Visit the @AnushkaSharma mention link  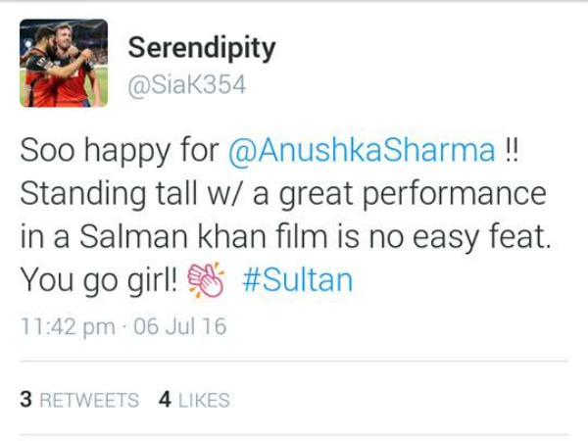pyautogui.click(x=362, y=151)
